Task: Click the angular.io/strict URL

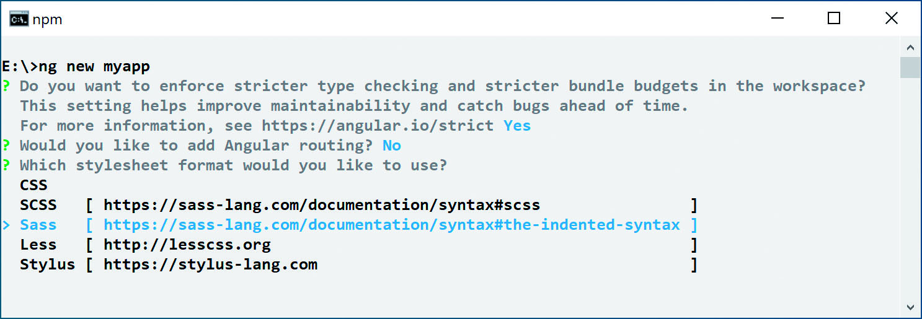Action: click(x=378, y=126)
